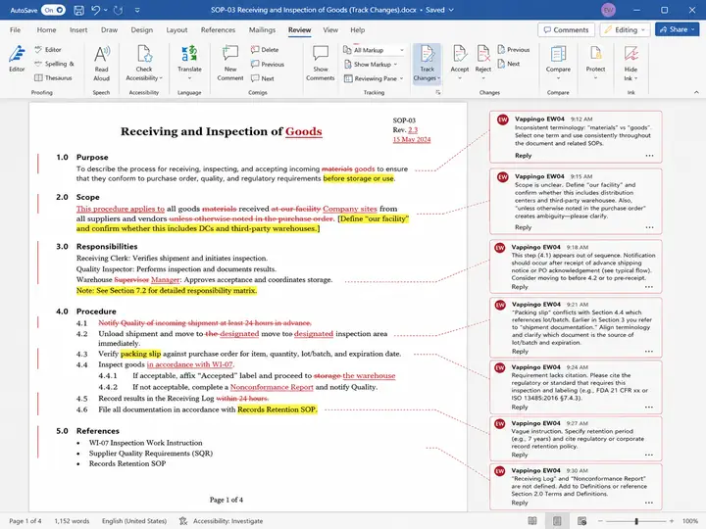Save the document with the disk icon
This screenshot has height=529, width=706.
(x=78, y=10)
